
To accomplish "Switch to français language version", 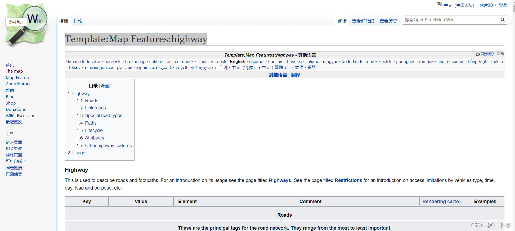I will [x=276, y=61].
